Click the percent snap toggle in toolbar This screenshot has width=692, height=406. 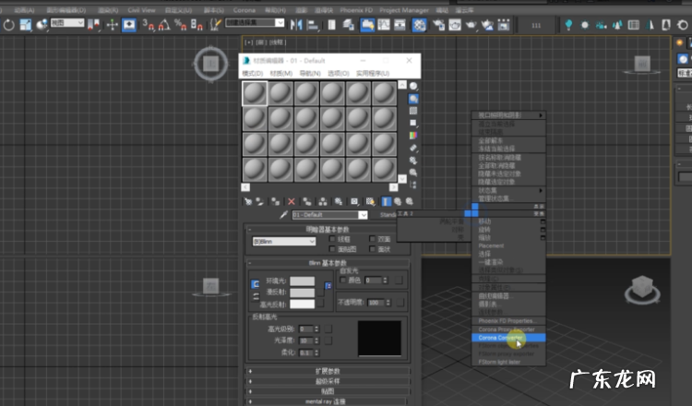click(180, 25)
